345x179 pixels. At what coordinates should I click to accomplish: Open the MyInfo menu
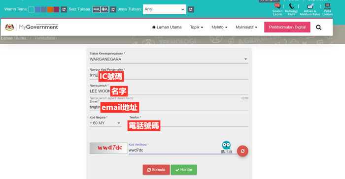pos(219,27)
